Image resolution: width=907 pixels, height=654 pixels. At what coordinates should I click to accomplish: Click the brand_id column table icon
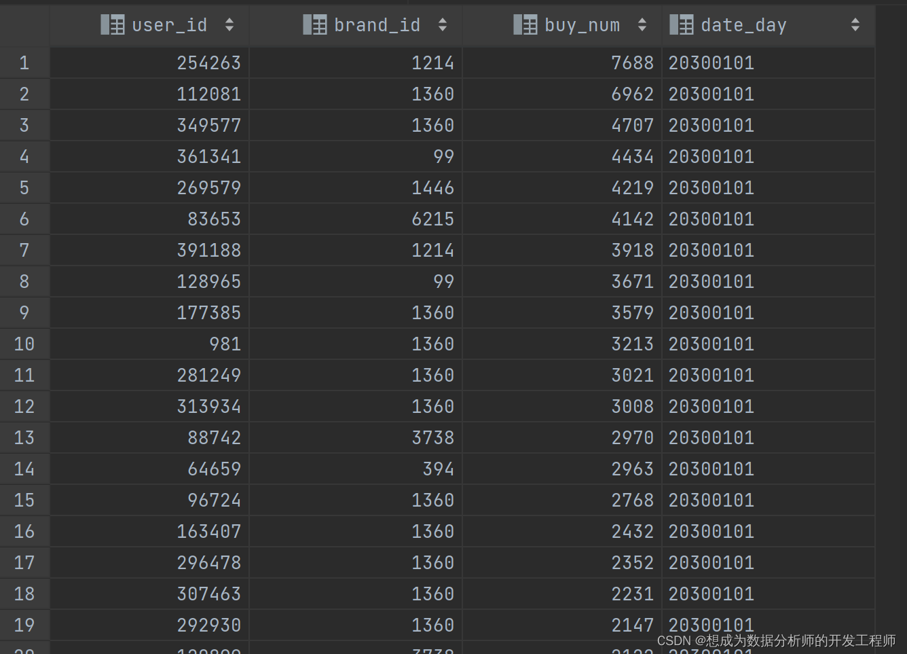(x=315, y=25)
